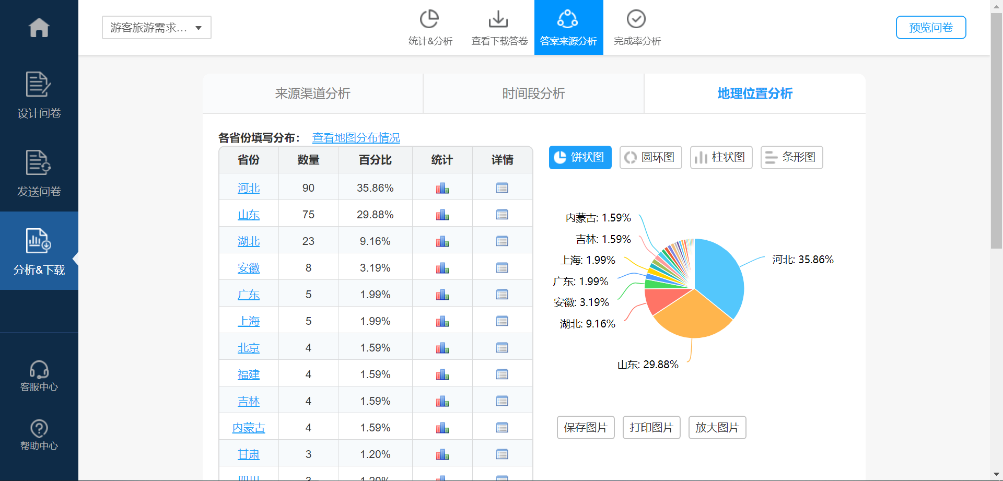Open 帮助中心 question mark icon
This screenshot has height=481, width=1003.
click(x=39, y=429)
